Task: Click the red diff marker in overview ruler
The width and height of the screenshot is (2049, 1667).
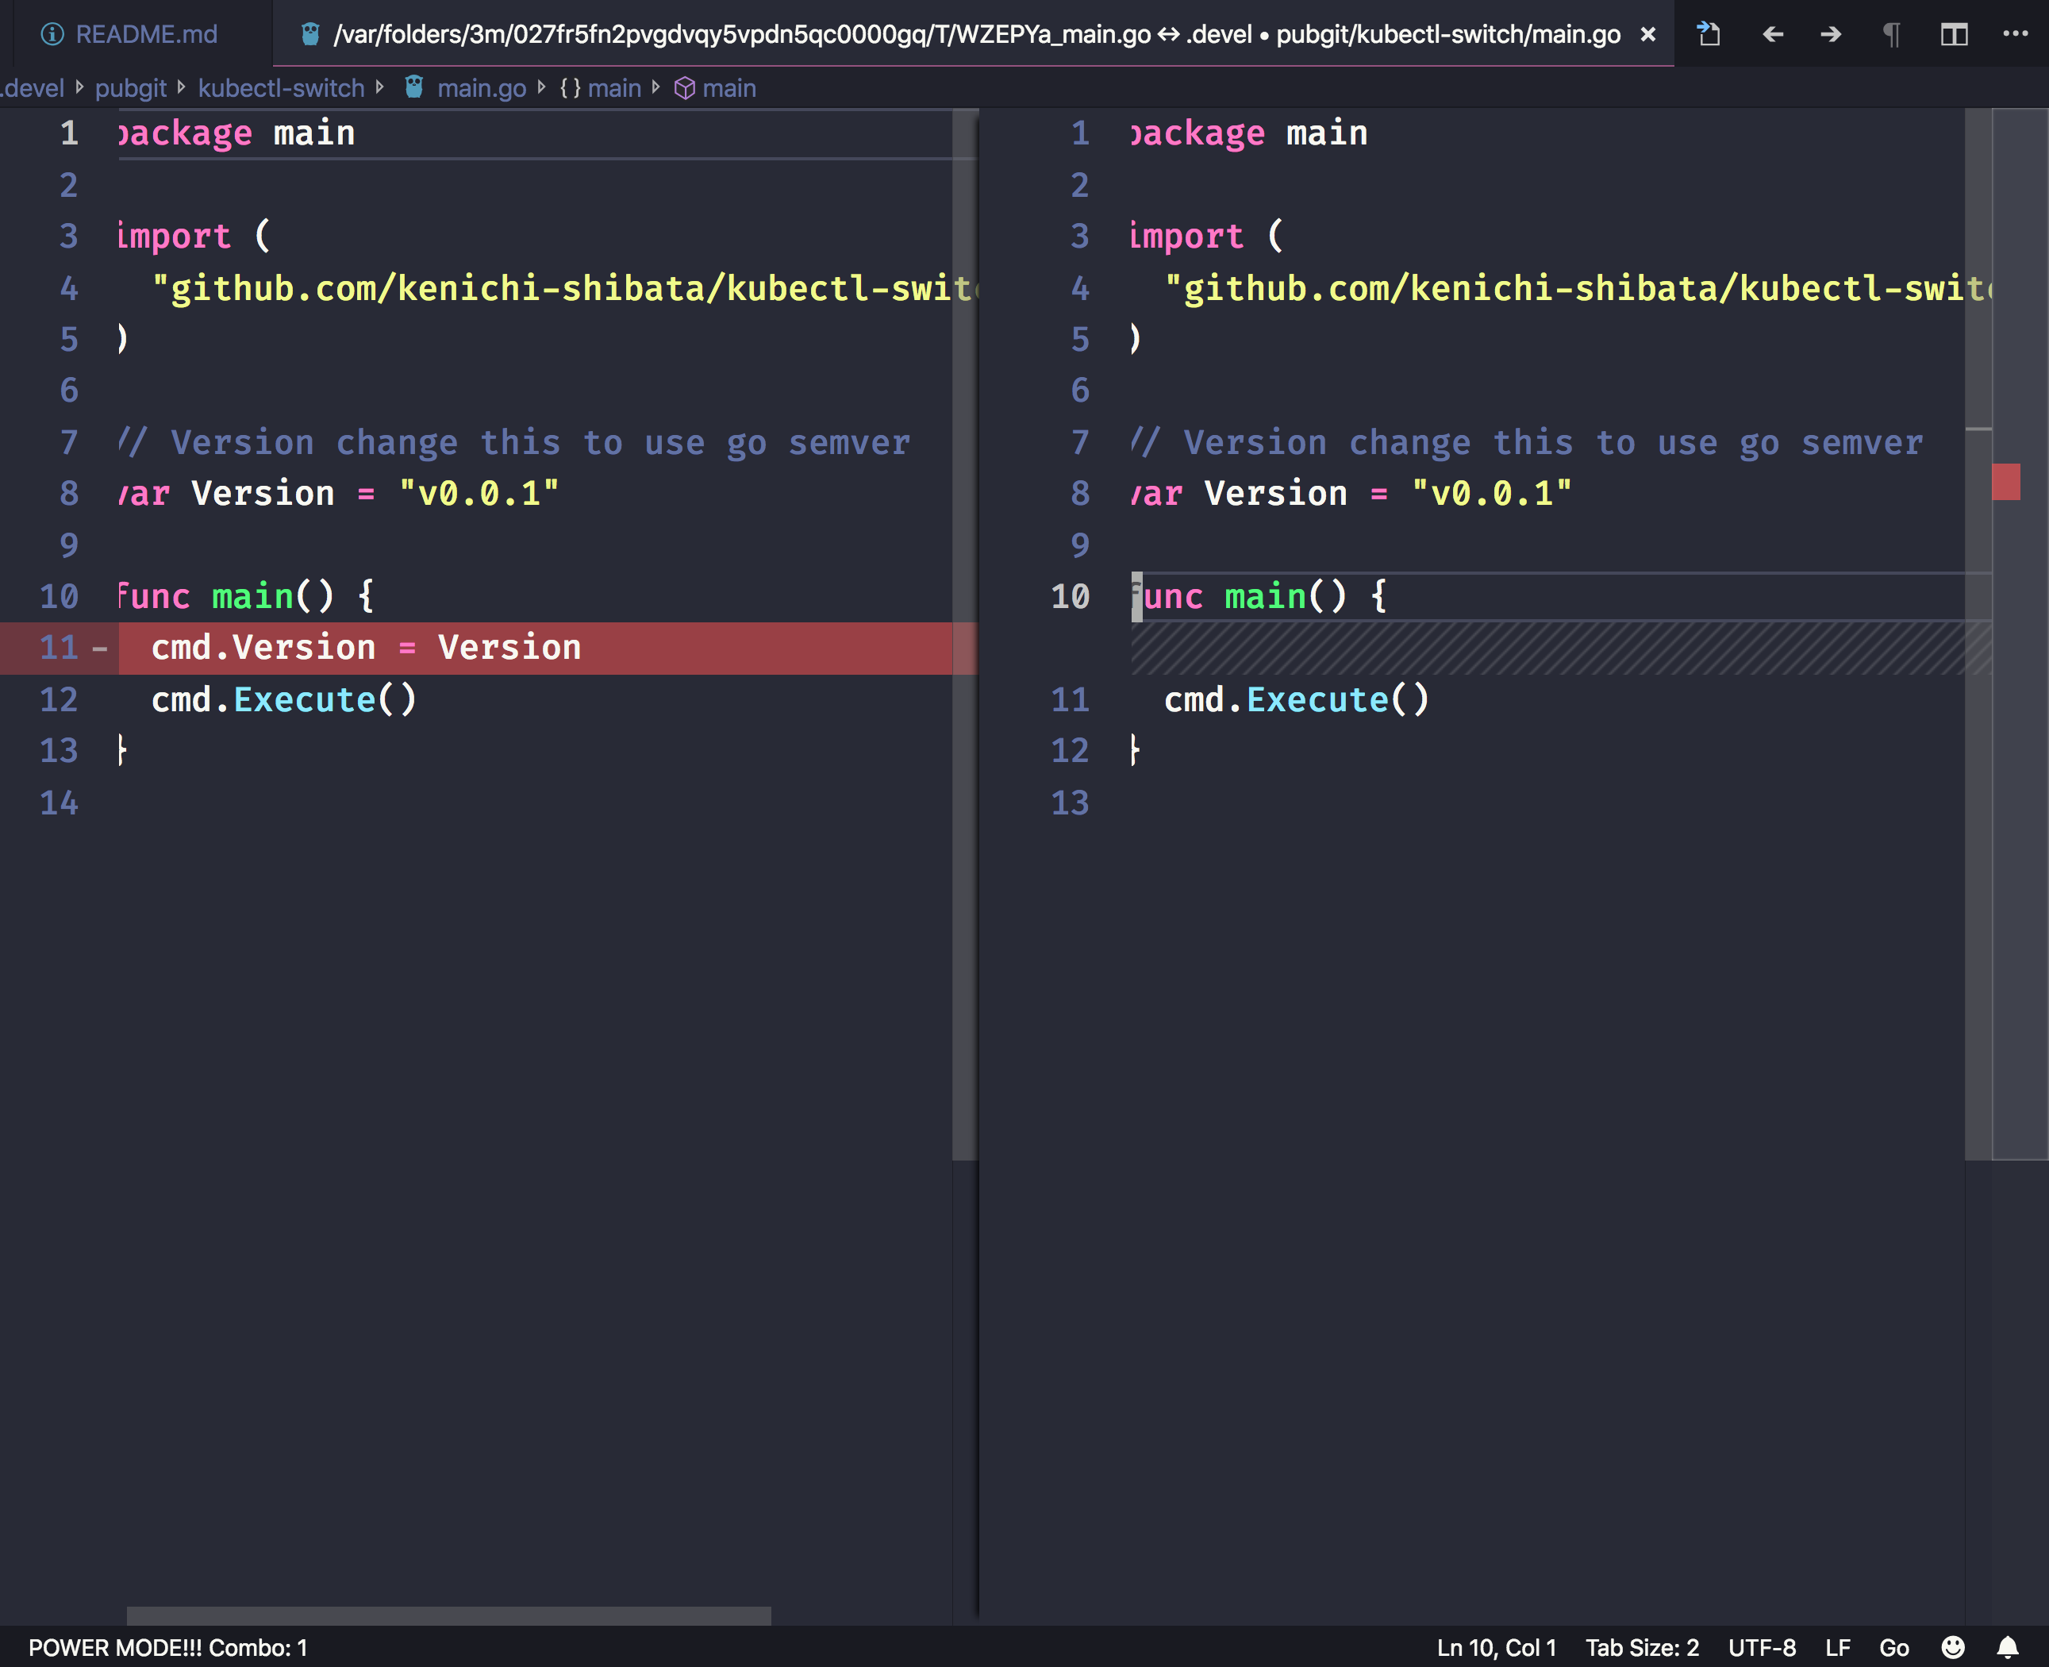Action: coord(2006,482)
